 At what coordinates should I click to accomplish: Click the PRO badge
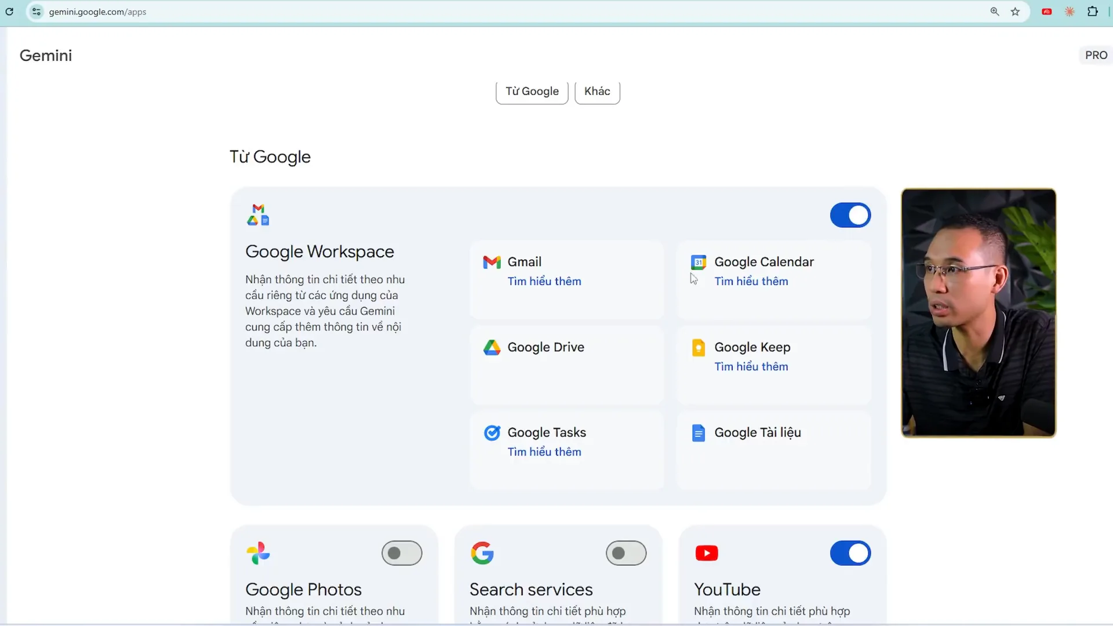click(x=1096, y=55)
